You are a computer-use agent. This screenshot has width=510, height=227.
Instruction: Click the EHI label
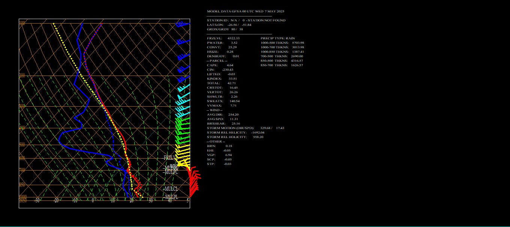pyautogui.click(x=210, y=150)
